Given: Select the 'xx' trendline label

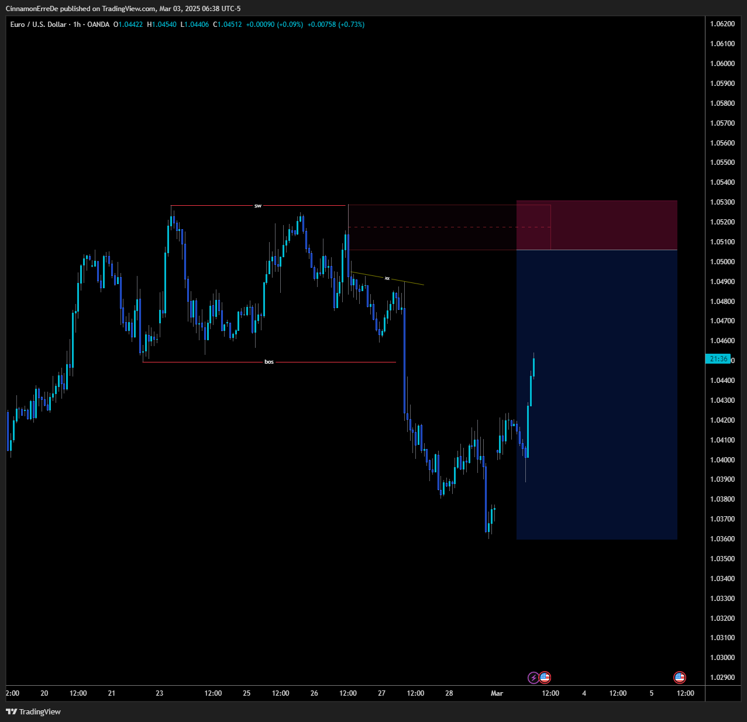Looking at the screenshot, I should click(387, 278).
